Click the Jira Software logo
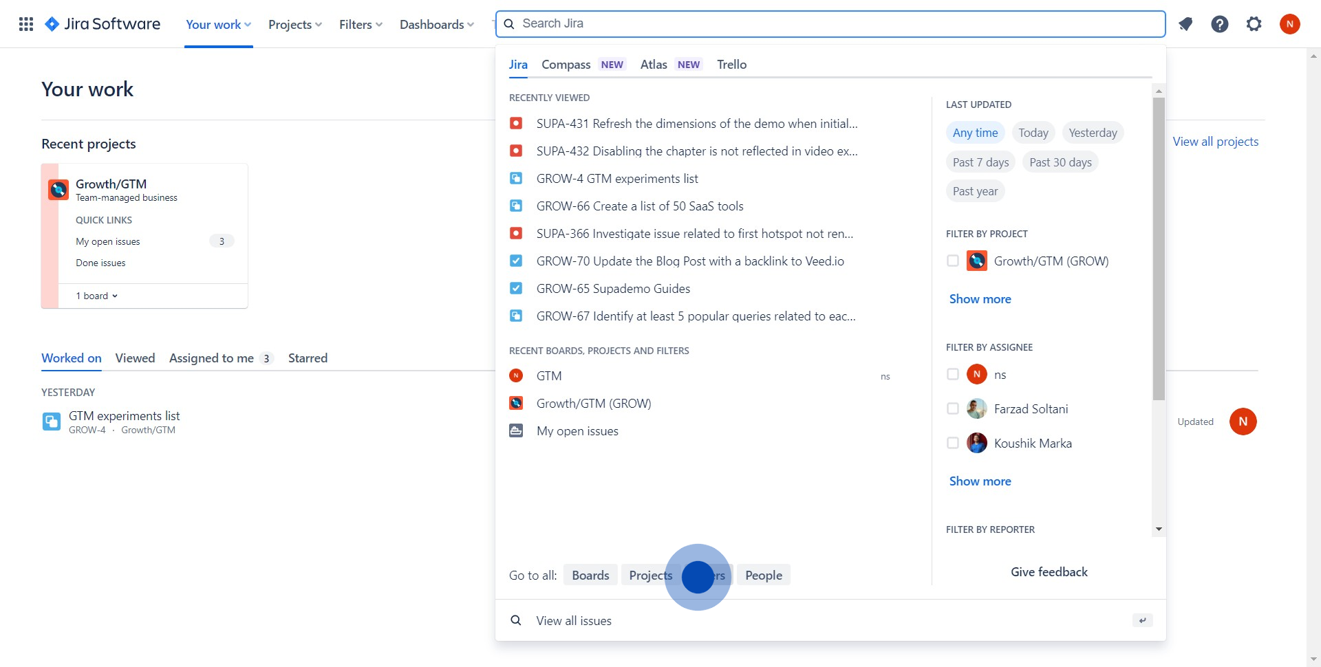The width and height of the screenshot is (1321, 667). pyautogui.click(x=103, y=24)
